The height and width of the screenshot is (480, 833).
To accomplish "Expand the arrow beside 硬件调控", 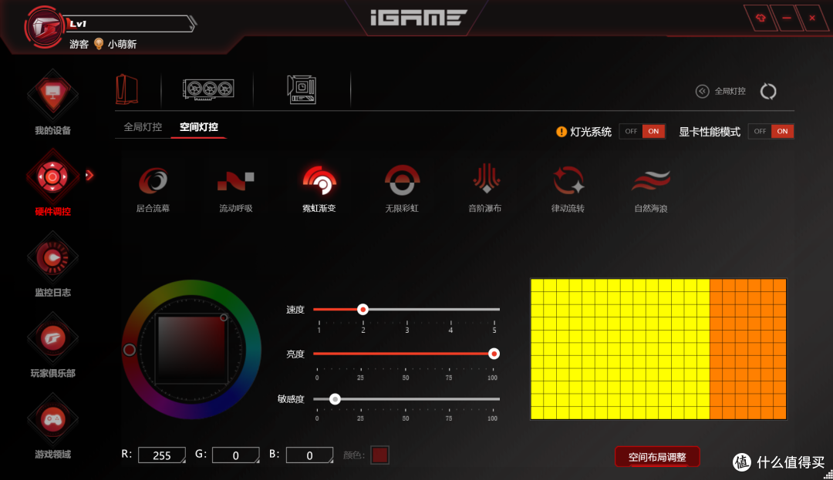I will click(x=89, y=175).
